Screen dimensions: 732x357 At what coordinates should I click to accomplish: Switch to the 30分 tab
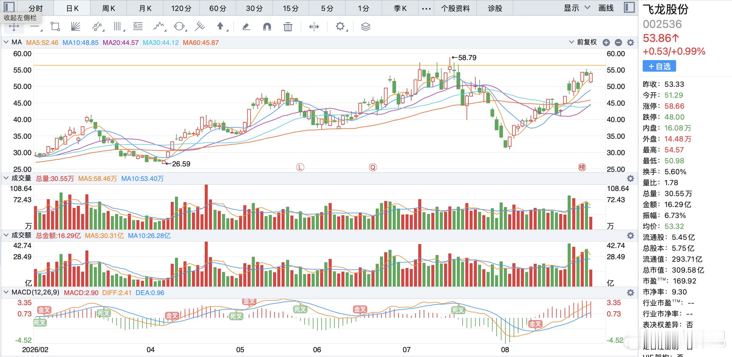[x=255, y=8]
